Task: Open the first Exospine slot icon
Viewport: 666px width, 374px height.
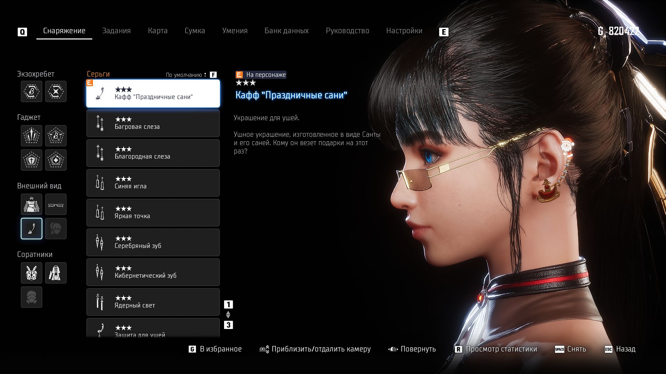Action: coord(32,91)
